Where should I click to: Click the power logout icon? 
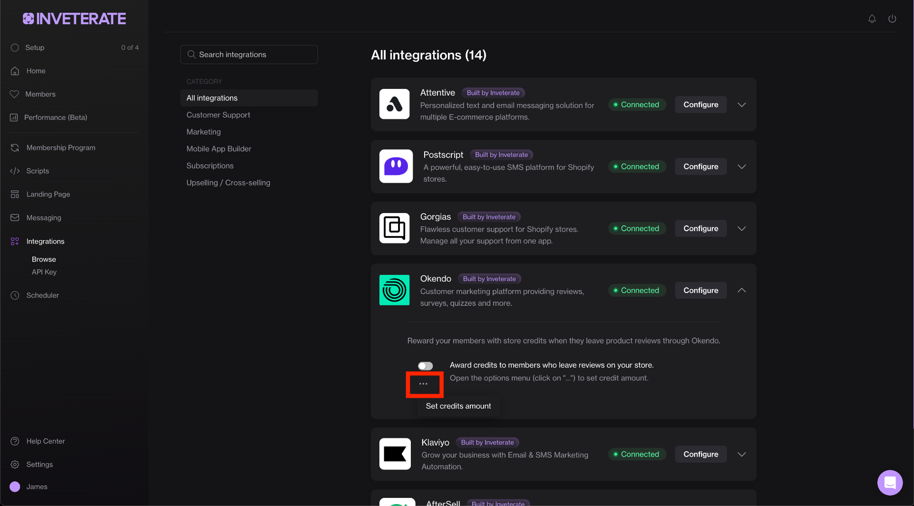(x=892, y=19)
